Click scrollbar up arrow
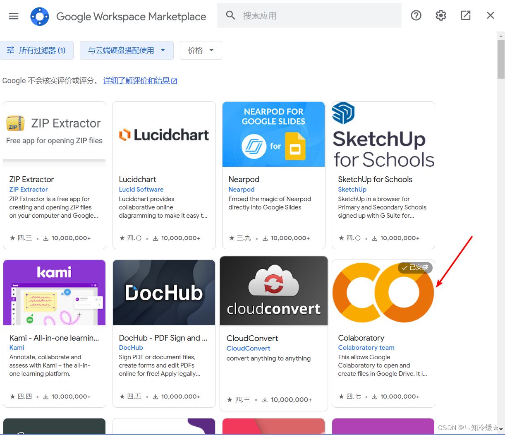Viewport: 505px width, 435px height. pos(501,36)
